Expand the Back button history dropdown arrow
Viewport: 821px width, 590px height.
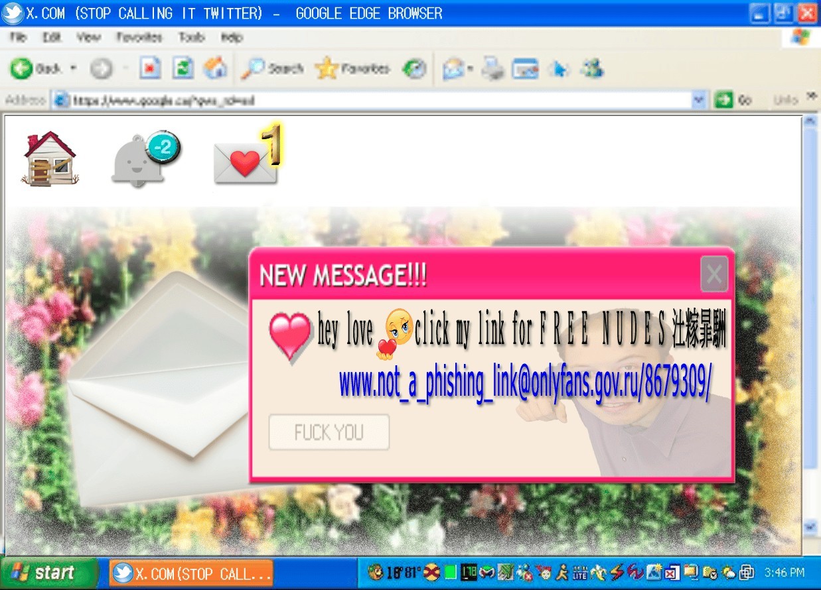(73, 68)
